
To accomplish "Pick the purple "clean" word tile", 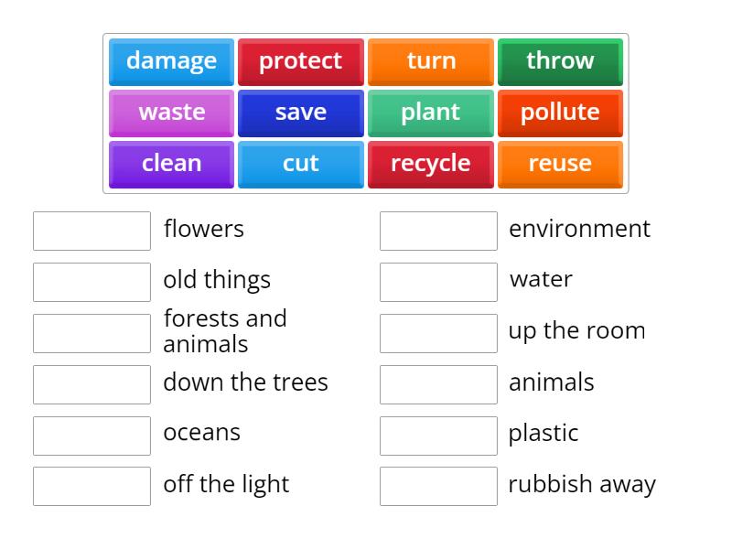I will click(x=171, y=164).
